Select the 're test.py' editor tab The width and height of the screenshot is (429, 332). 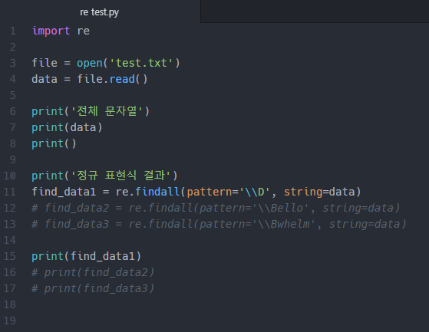[99, 12]
